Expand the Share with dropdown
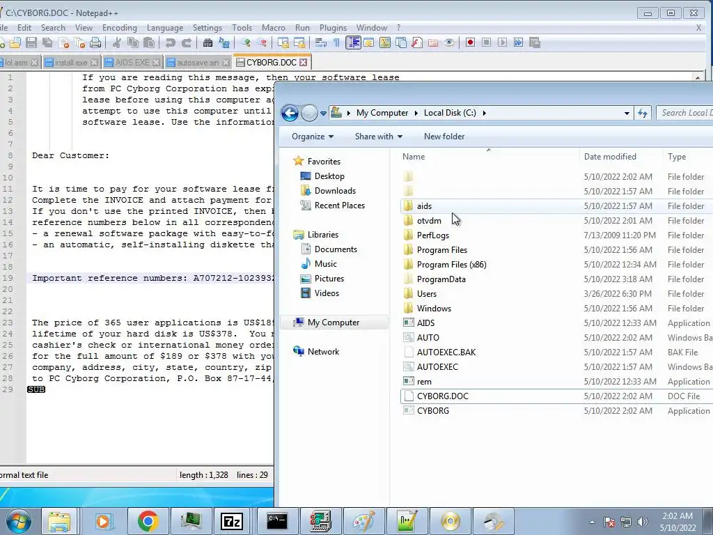 pos(378,137)
